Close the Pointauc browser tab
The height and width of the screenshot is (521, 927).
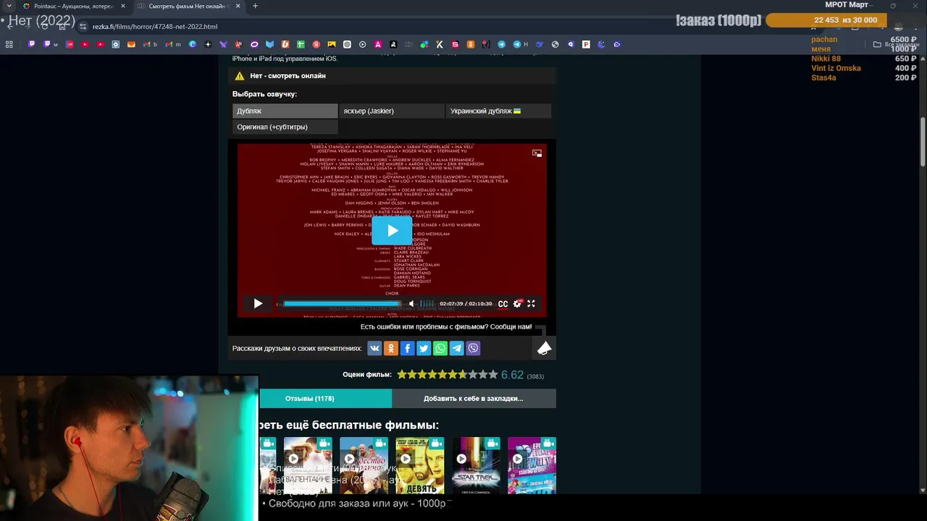[x=122, y=6]
